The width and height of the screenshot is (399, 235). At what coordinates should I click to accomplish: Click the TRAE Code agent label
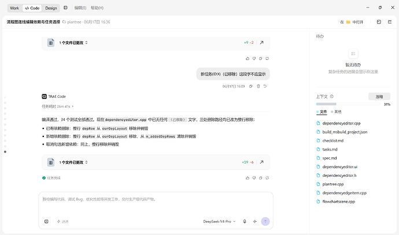54,97
